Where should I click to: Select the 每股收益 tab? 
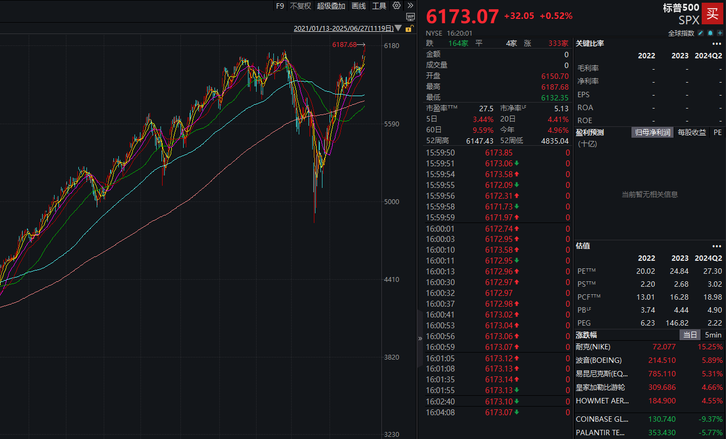click(692, 132)
